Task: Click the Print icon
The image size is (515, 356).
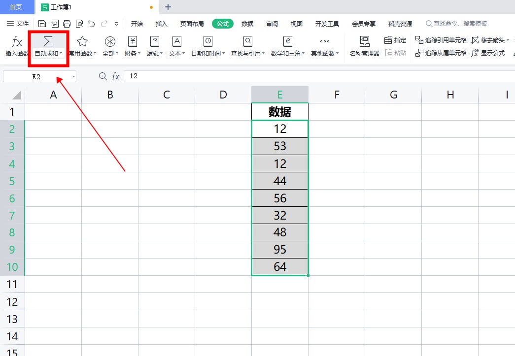Action: [x=67, y=23]
